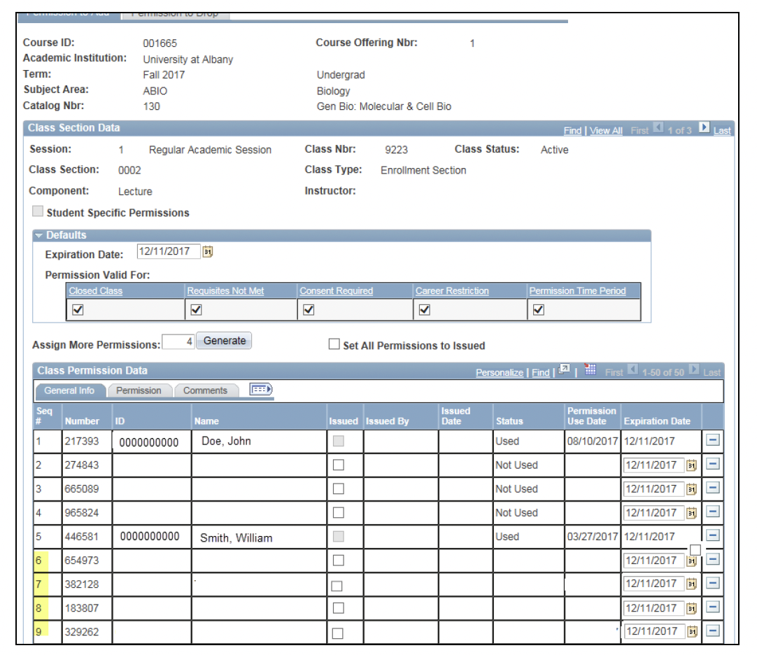
Task: Collapse the Defaults section
Action: 39,235
